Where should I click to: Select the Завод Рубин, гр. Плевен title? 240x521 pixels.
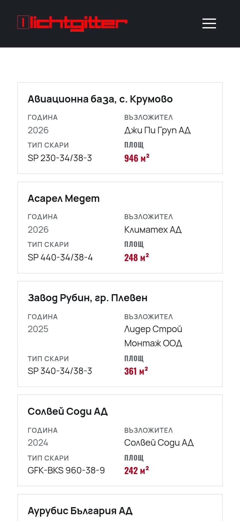[x=87, y=298]
